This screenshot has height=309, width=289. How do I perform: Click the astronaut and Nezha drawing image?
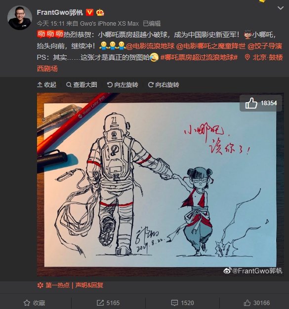click(x=161, y=184)
